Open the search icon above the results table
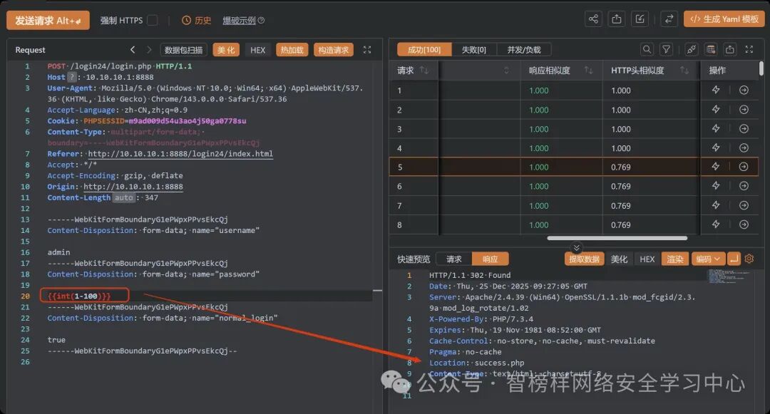This screenshot has width=770, height=414. (647, 50)
